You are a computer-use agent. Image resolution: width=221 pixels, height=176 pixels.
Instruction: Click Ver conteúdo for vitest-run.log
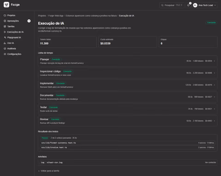tap(210, 163)
